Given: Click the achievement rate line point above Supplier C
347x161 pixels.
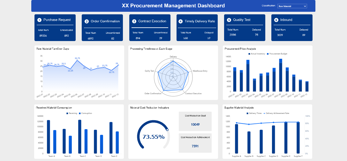Looking at the screenshot, I should [x=261, y=123].
